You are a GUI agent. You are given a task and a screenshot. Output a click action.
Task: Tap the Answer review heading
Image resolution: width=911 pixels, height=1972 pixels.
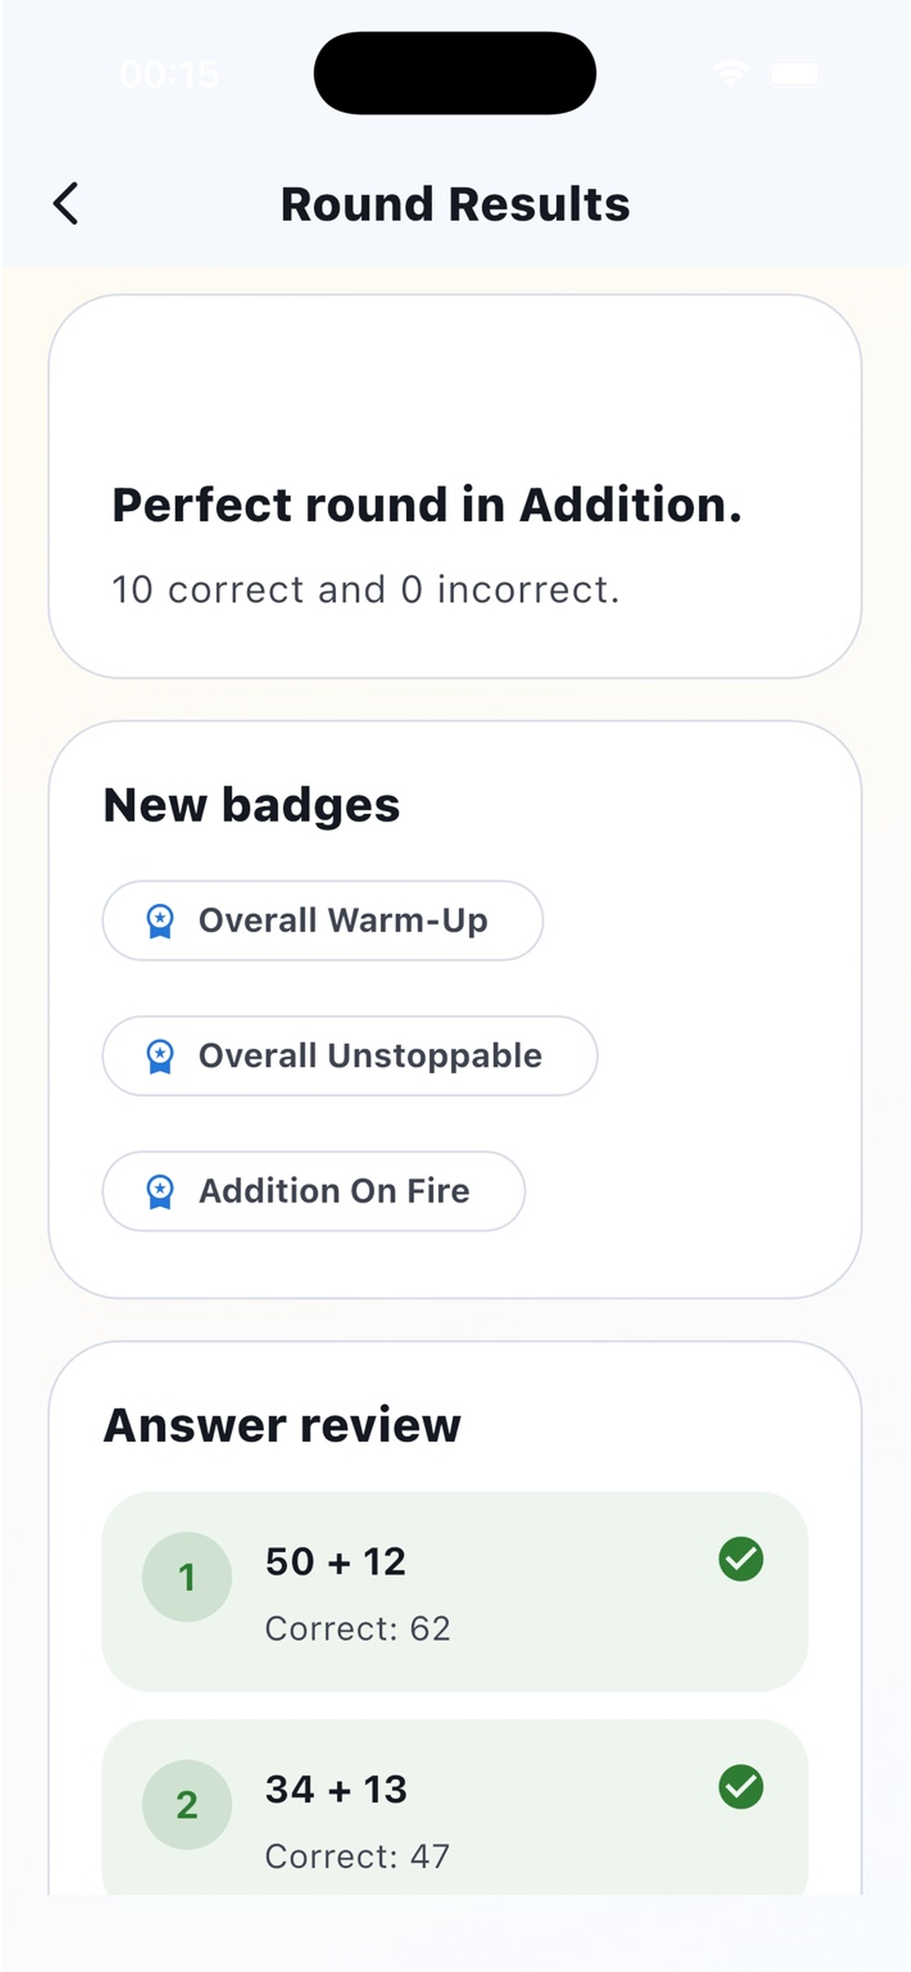pos(282,1425)
